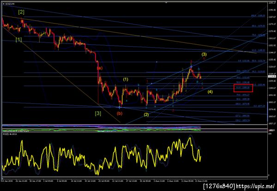Select the green [2] wave label
This screenshot has height=191, width=277.
[x=21, y=12]
